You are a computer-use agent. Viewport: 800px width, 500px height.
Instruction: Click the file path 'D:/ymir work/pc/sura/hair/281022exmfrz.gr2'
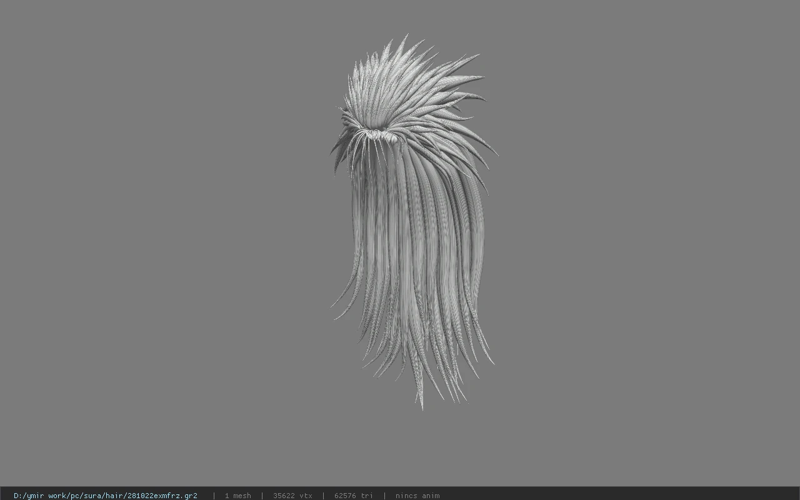point(105,496)
